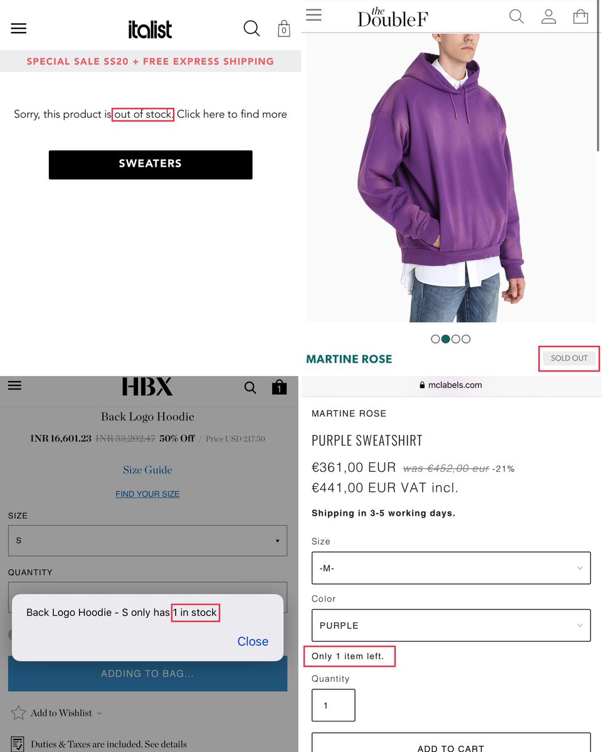Click the HBX search icon

[x=250, y=388]
